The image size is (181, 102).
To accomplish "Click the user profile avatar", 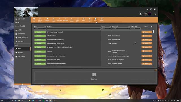I will coord(150,14).
